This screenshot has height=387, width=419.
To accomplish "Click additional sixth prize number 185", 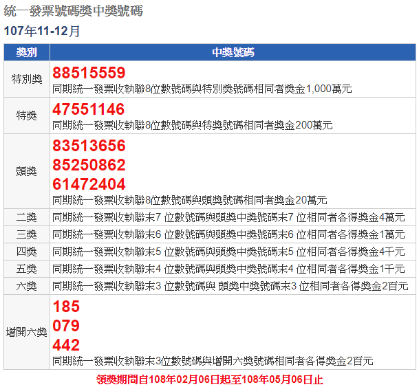I will (x=66, y=307).
